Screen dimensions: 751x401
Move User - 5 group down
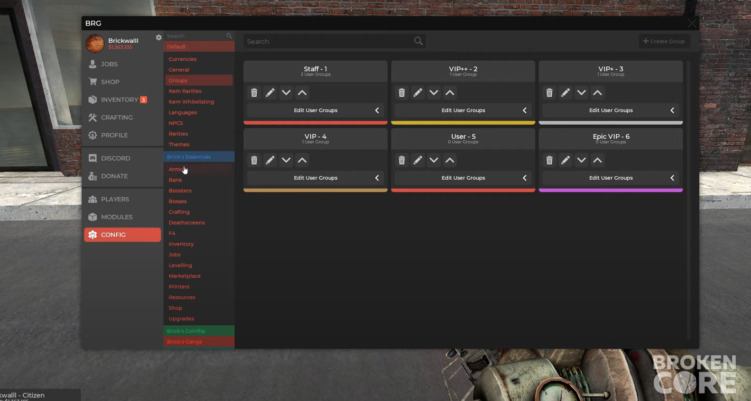(434, 160)
